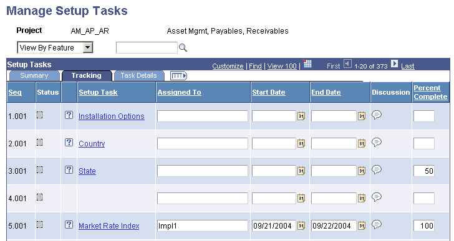Click the search magnifier icon
Viewport: 454px width, 241px height.
click(183, 48)
